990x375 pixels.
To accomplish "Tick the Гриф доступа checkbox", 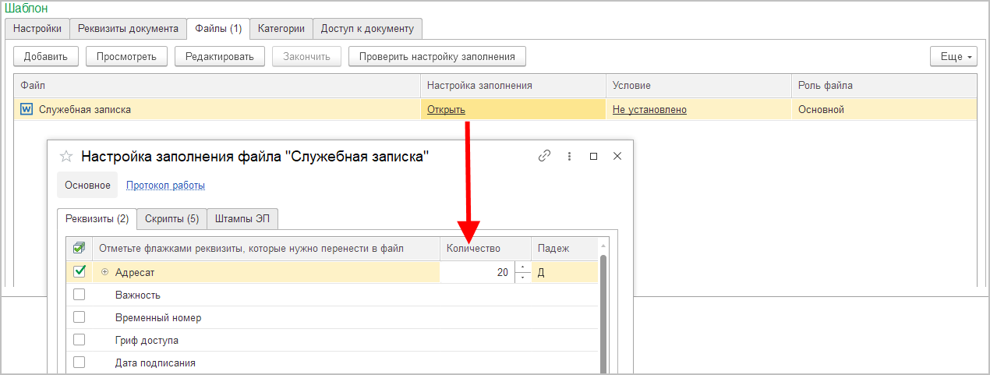I will (x=79, y=340).
